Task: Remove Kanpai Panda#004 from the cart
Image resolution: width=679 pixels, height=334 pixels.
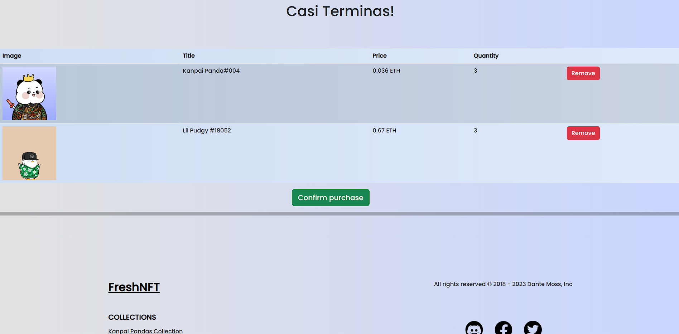Action: [583, 73]
